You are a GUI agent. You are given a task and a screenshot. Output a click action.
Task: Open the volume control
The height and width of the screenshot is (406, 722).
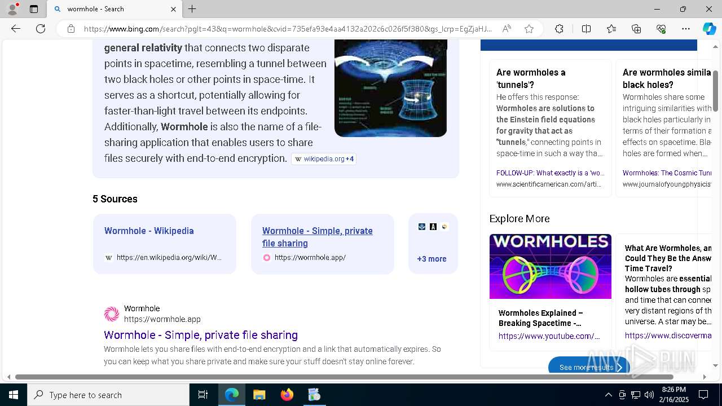point(649,395)
